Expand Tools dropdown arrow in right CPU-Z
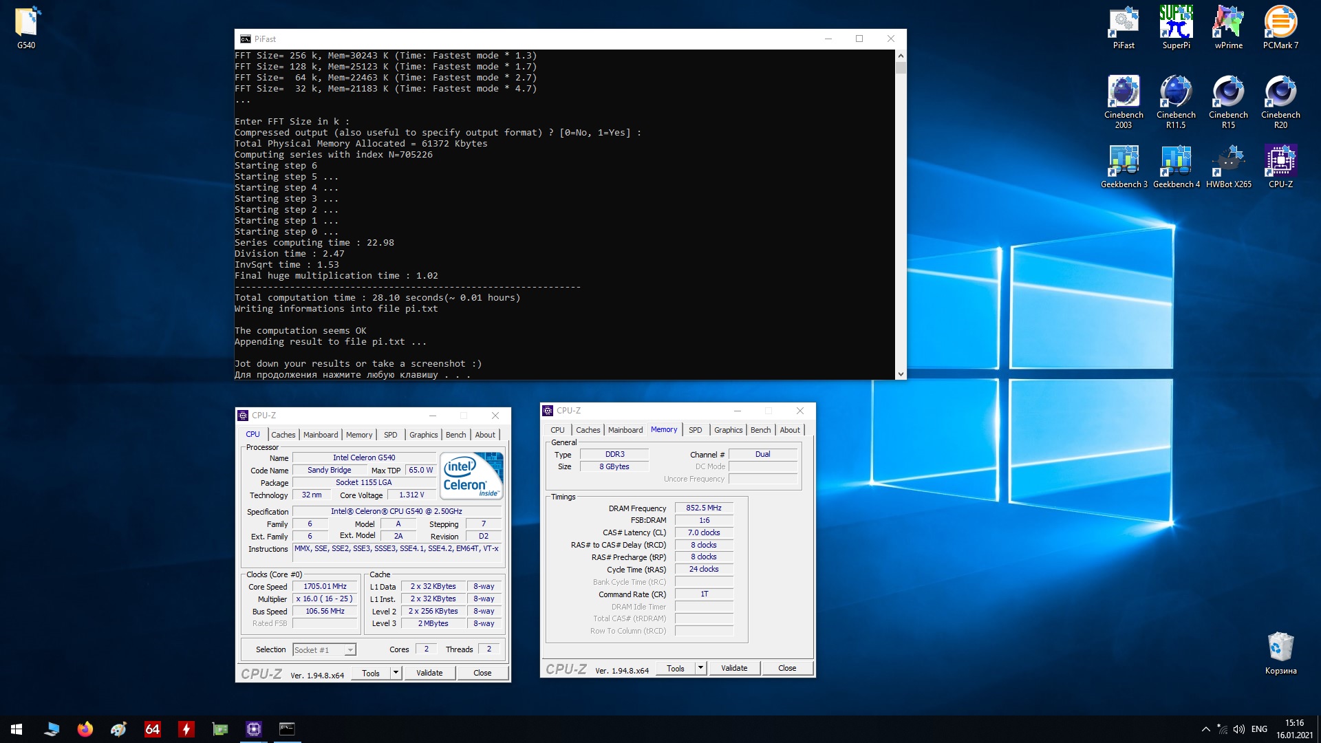This screenshot has width=1321, height=743. (x=700, y=668)
